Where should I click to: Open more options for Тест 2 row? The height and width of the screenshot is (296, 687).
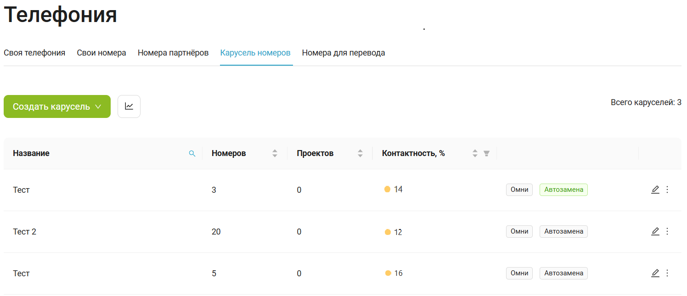point(667,231)
